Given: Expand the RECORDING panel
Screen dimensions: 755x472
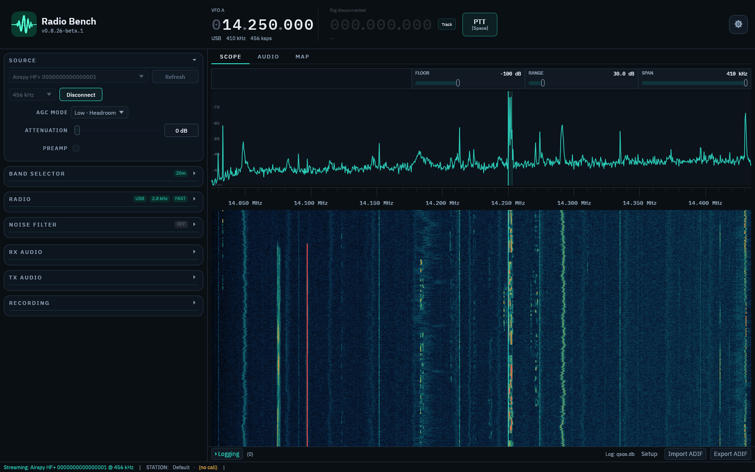Looking at the screenshot, I should [x=194, y=303].
